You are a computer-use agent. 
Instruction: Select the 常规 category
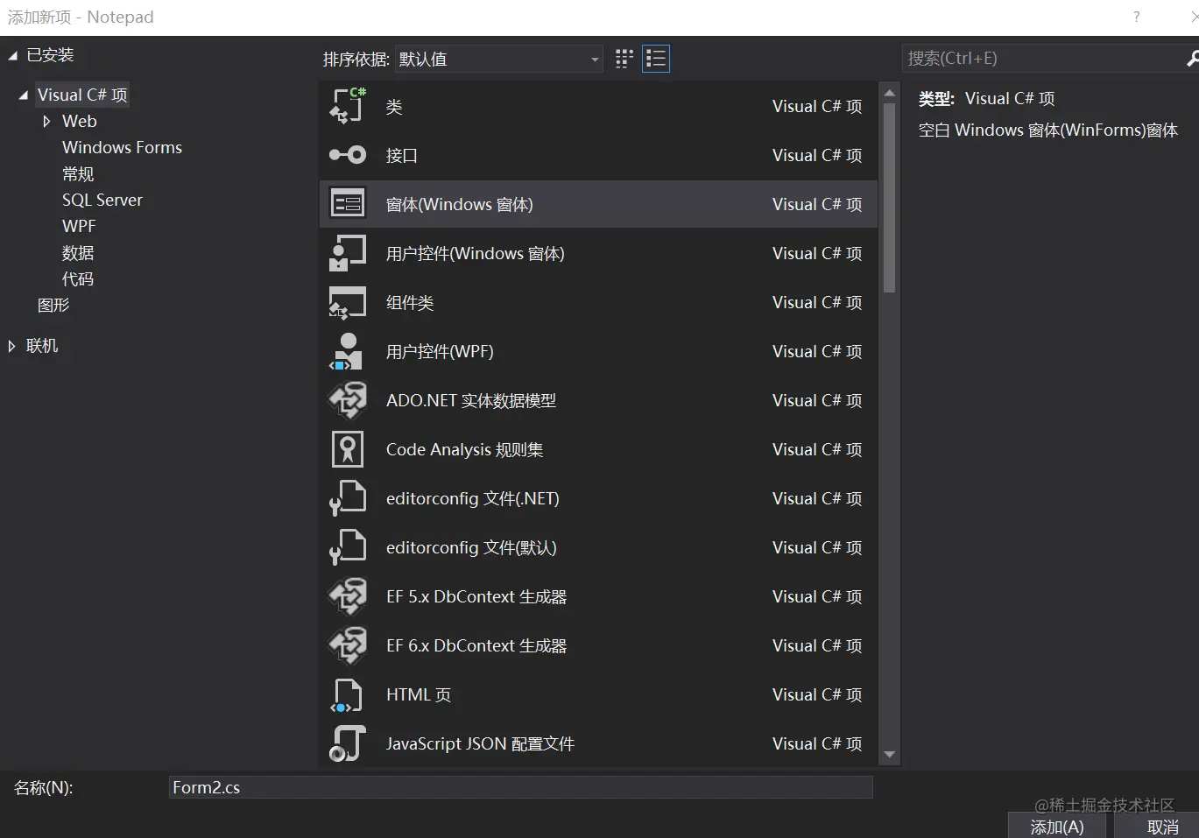[x=78, y=173]
